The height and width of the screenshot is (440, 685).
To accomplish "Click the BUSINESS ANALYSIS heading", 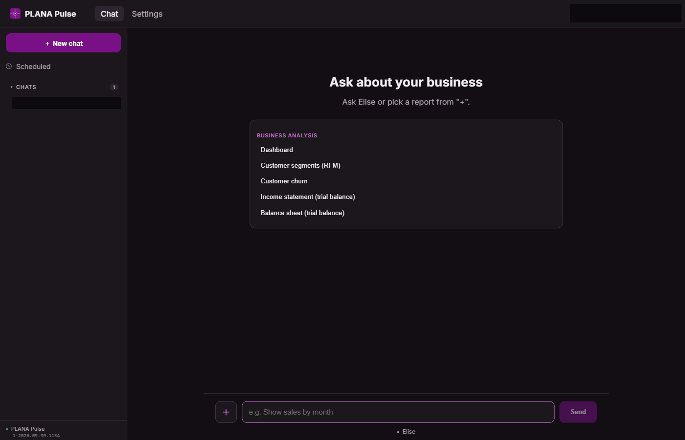I will (x=287, y=135).
